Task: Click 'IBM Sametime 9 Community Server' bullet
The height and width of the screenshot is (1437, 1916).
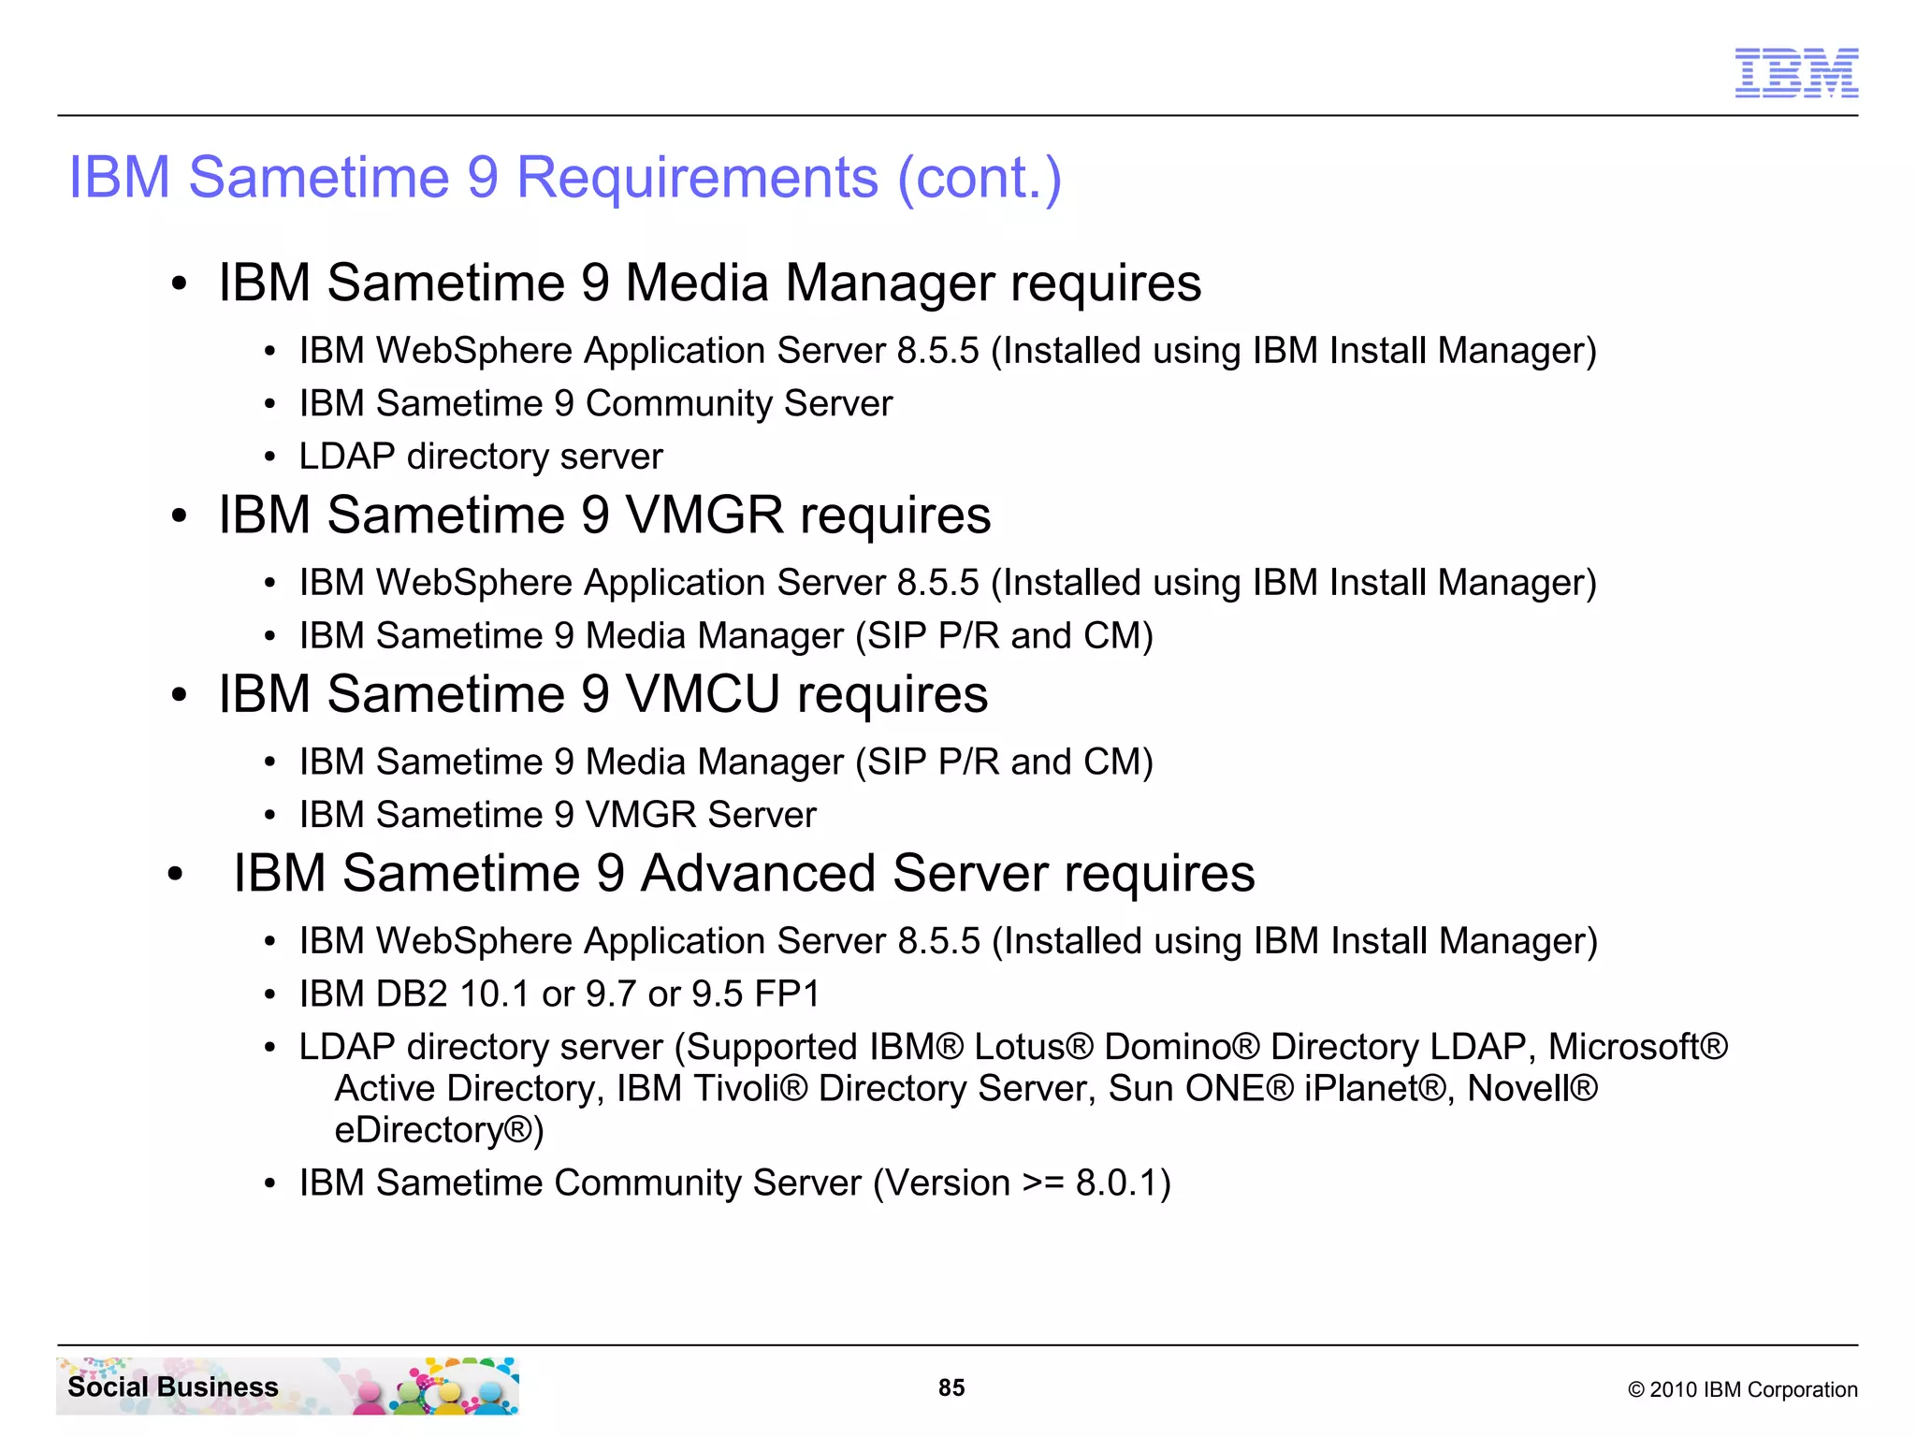Action: click(x=596, y=403)
